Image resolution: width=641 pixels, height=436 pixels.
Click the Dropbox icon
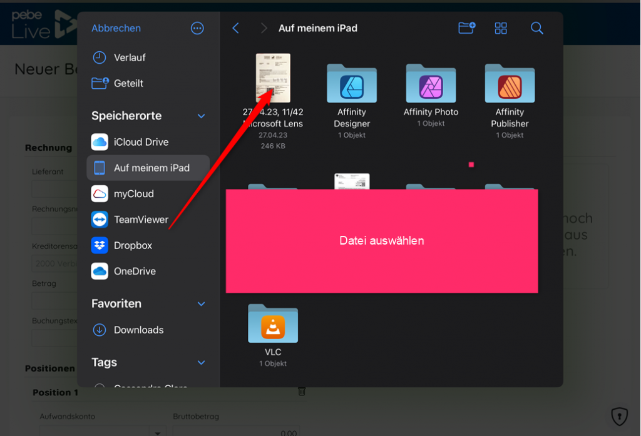100,245
